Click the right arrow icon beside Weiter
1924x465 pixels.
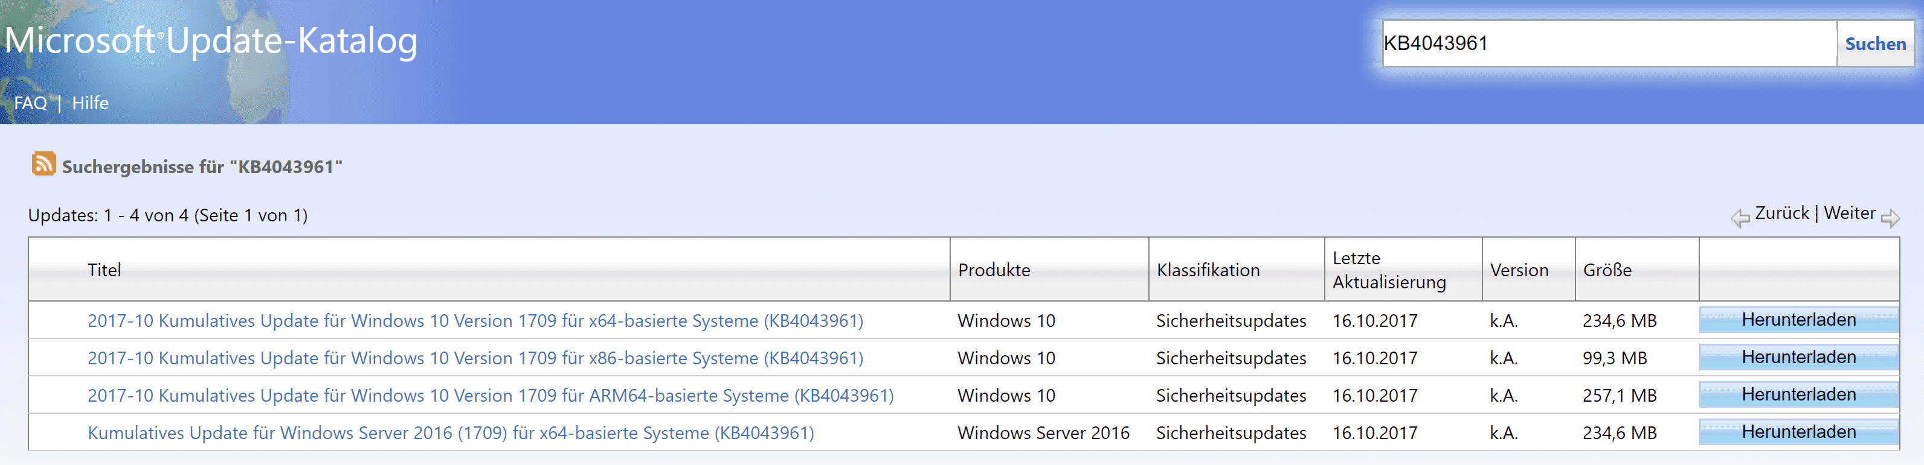point(1890,218)
